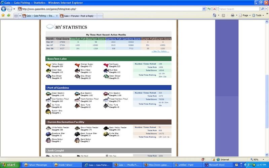Image resolution: width=269 pixels, height=168 pixels.
Task: Open the Windows Start menu
Action: 10,165
